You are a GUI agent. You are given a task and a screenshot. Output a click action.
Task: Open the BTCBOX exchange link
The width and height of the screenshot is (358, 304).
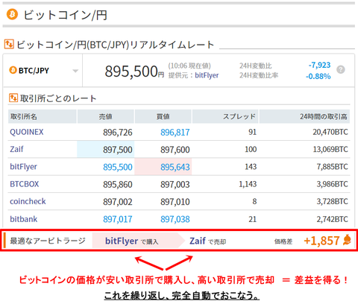pos(25,184)
